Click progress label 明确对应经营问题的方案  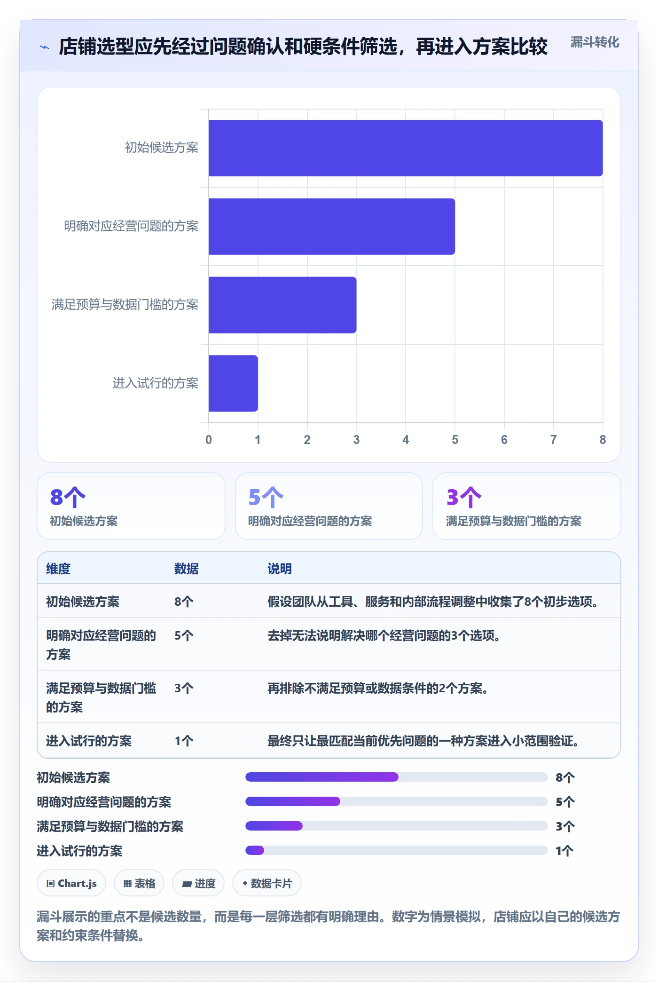pos(104,802)
